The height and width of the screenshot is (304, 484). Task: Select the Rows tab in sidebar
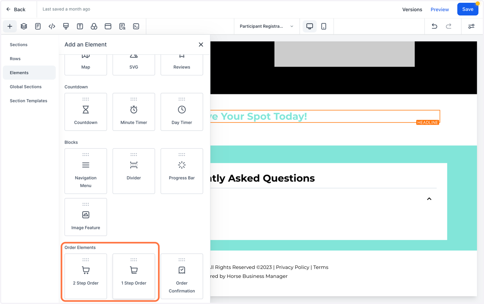[x=29, y=58]
